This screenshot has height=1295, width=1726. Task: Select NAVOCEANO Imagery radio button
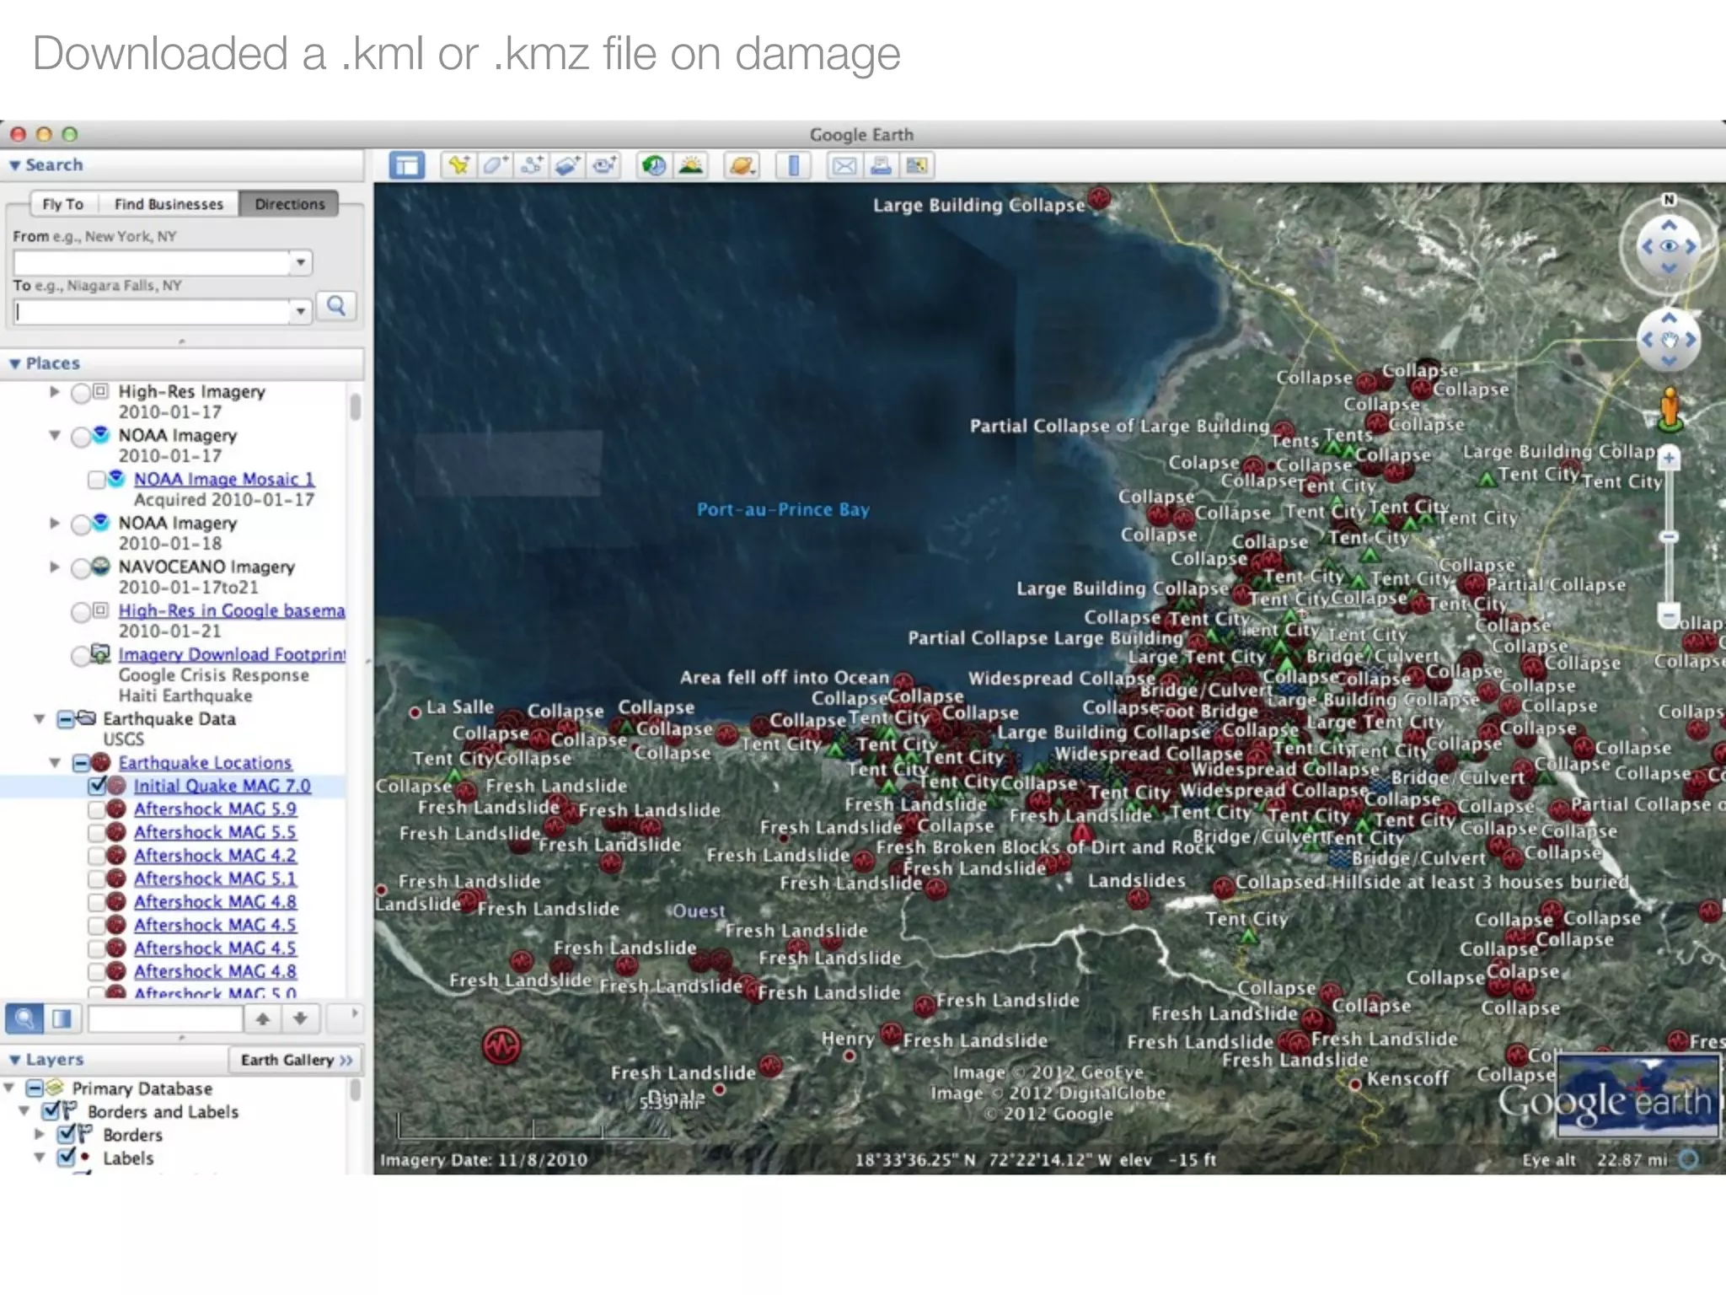81,568
